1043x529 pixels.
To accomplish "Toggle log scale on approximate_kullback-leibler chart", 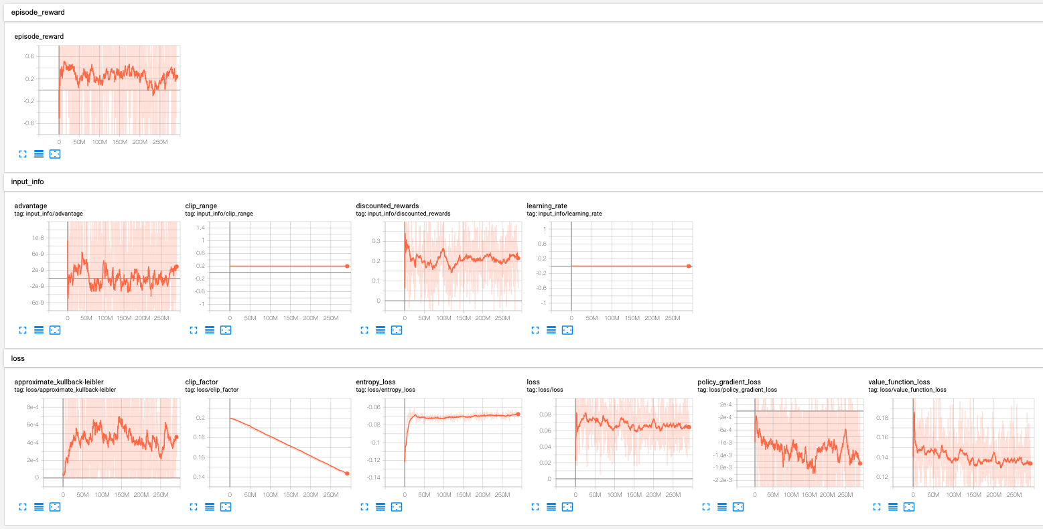I will point(39,507).
